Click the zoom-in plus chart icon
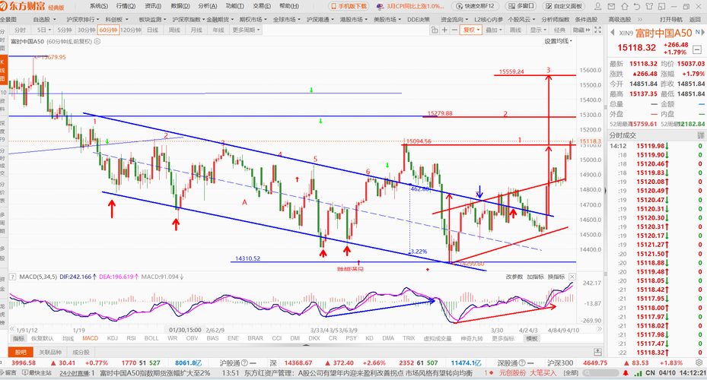Image resolution: width=707 pixels, height=380 pixels. coord(444,30)
